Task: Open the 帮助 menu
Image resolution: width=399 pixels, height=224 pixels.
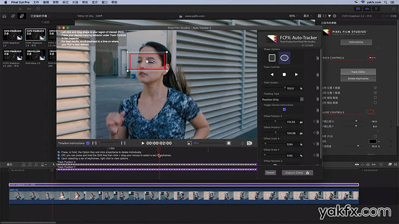Action: coord(114,2)
